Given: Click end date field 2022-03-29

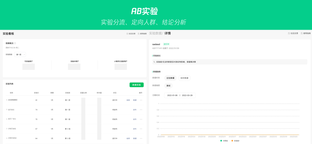Looking at the screenshot, I should point(187,95).
